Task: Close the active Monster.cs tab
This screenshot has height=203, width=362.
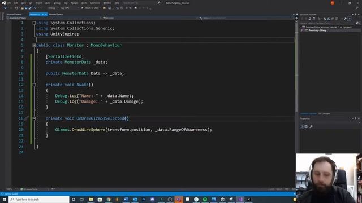Action: click(x=46, y=14)
